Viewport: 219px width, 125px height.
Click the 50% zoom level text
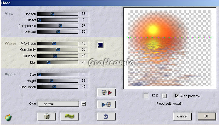tap(155, 96)
